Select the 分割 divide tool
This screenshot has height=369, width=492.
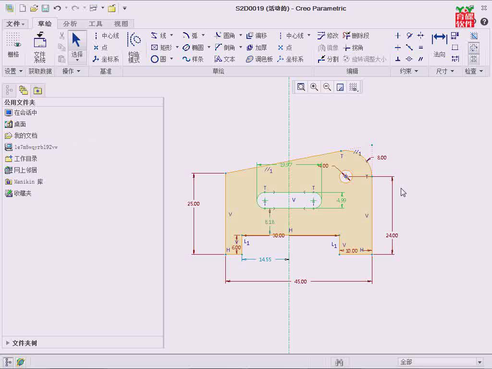click(328, 59)
